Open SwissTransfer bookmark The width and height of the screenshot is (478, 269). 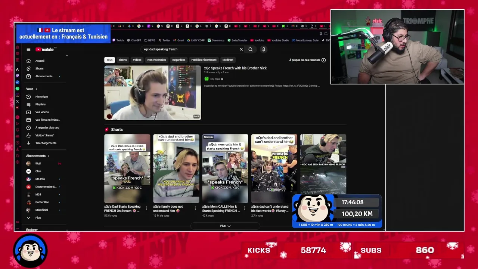pyautogui.click(x=237, y=40)
